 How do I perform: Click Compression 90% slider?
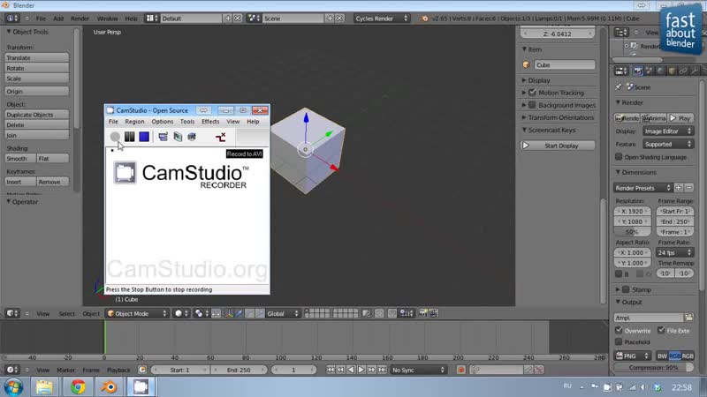tap(654, 367)
